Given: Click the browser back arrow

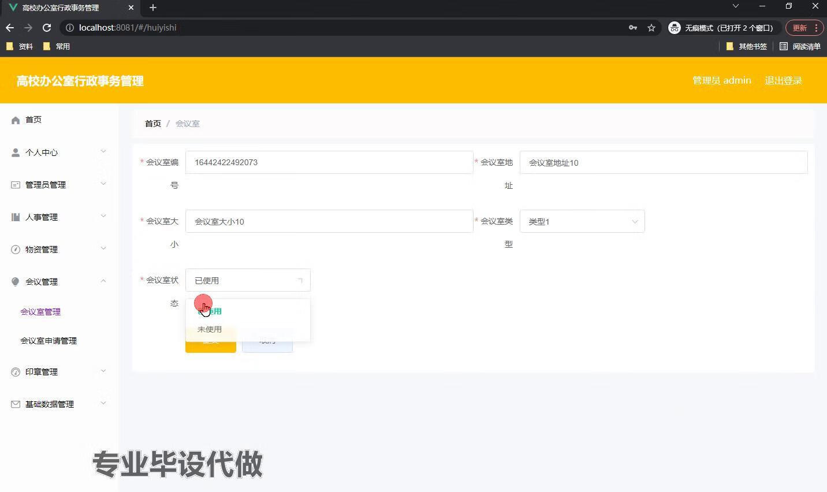Looking at the screenshot, I should (x=10, y=28).
